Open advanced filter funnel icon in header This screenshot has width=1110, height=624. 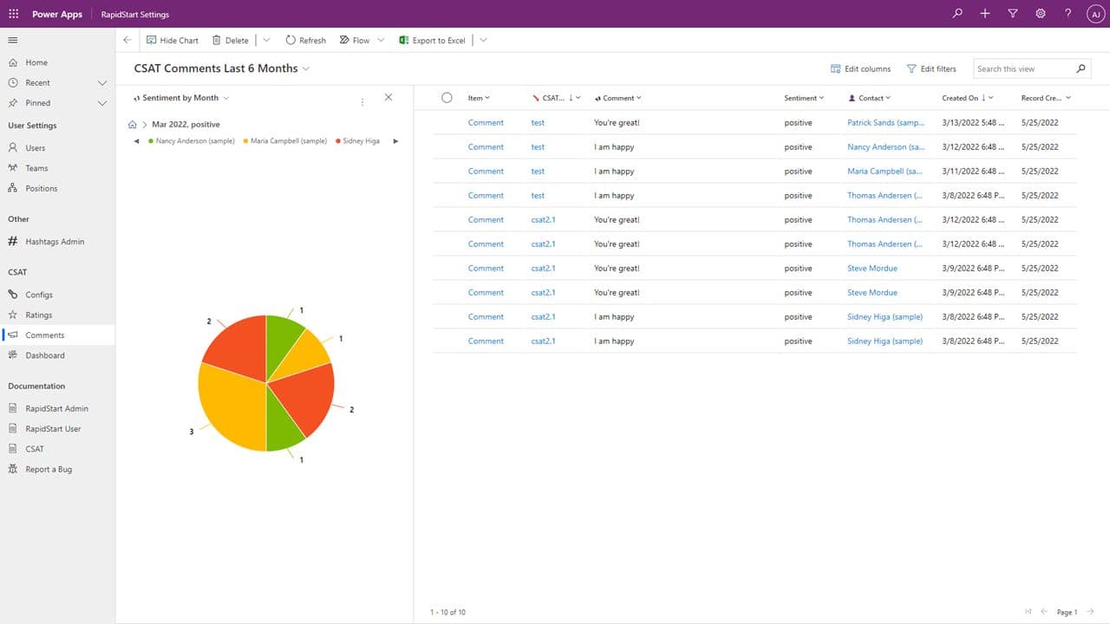[x=1013, y=14]
